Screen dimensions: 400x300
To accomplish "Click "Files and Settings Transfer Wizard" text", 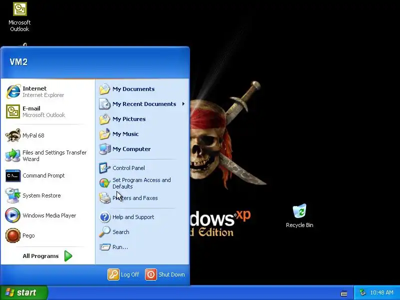I will pyautogui.click(x=54, y=155).
